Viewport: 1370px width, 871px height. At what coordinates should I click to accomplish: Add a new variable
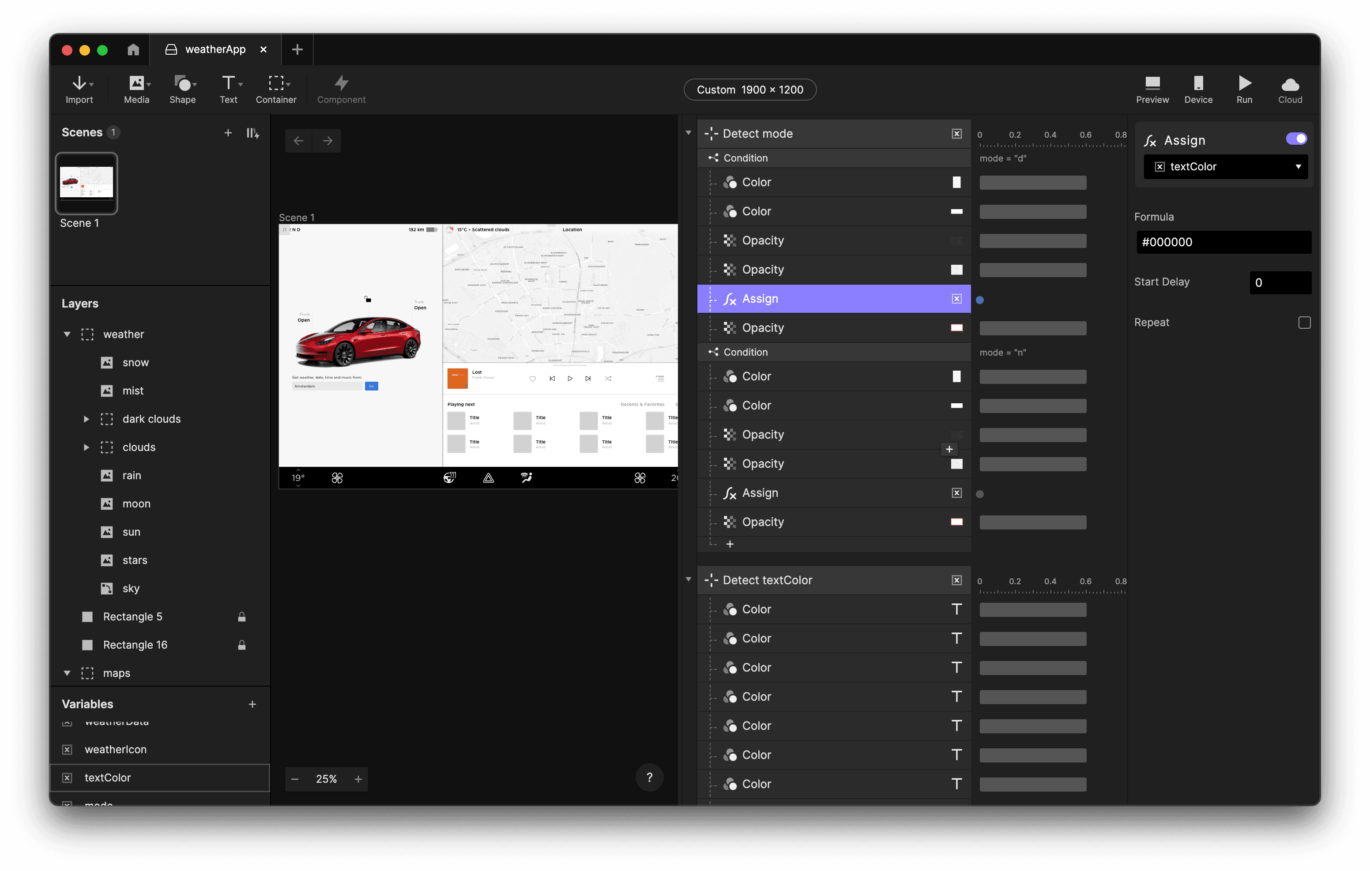coord(252,704)
